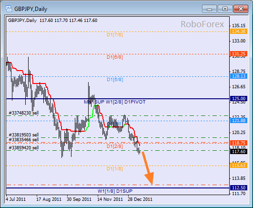Viewport: 253px width, 208px height.
Task: Click the 125.00 navy price tag
Action: [x=239, y=98]
